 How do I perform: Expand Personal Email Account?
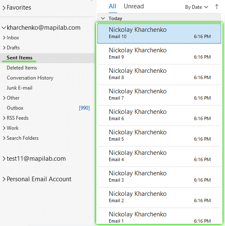[4, 179]
